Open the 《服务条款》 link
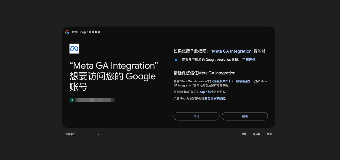The height and width of the screenshot is (160, 340). coord(243,81)
